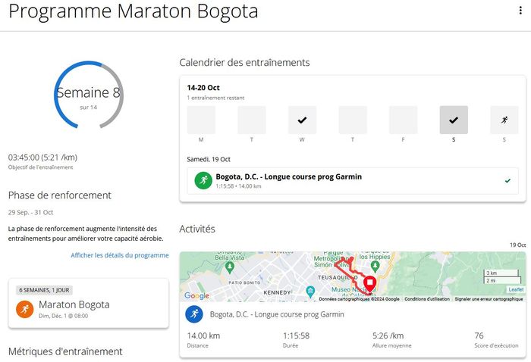Image resolution: width=531 pixels, height=362 pixels.
Task: Click 'Conditions d'utilisation' map link
Action: [427, 299]
